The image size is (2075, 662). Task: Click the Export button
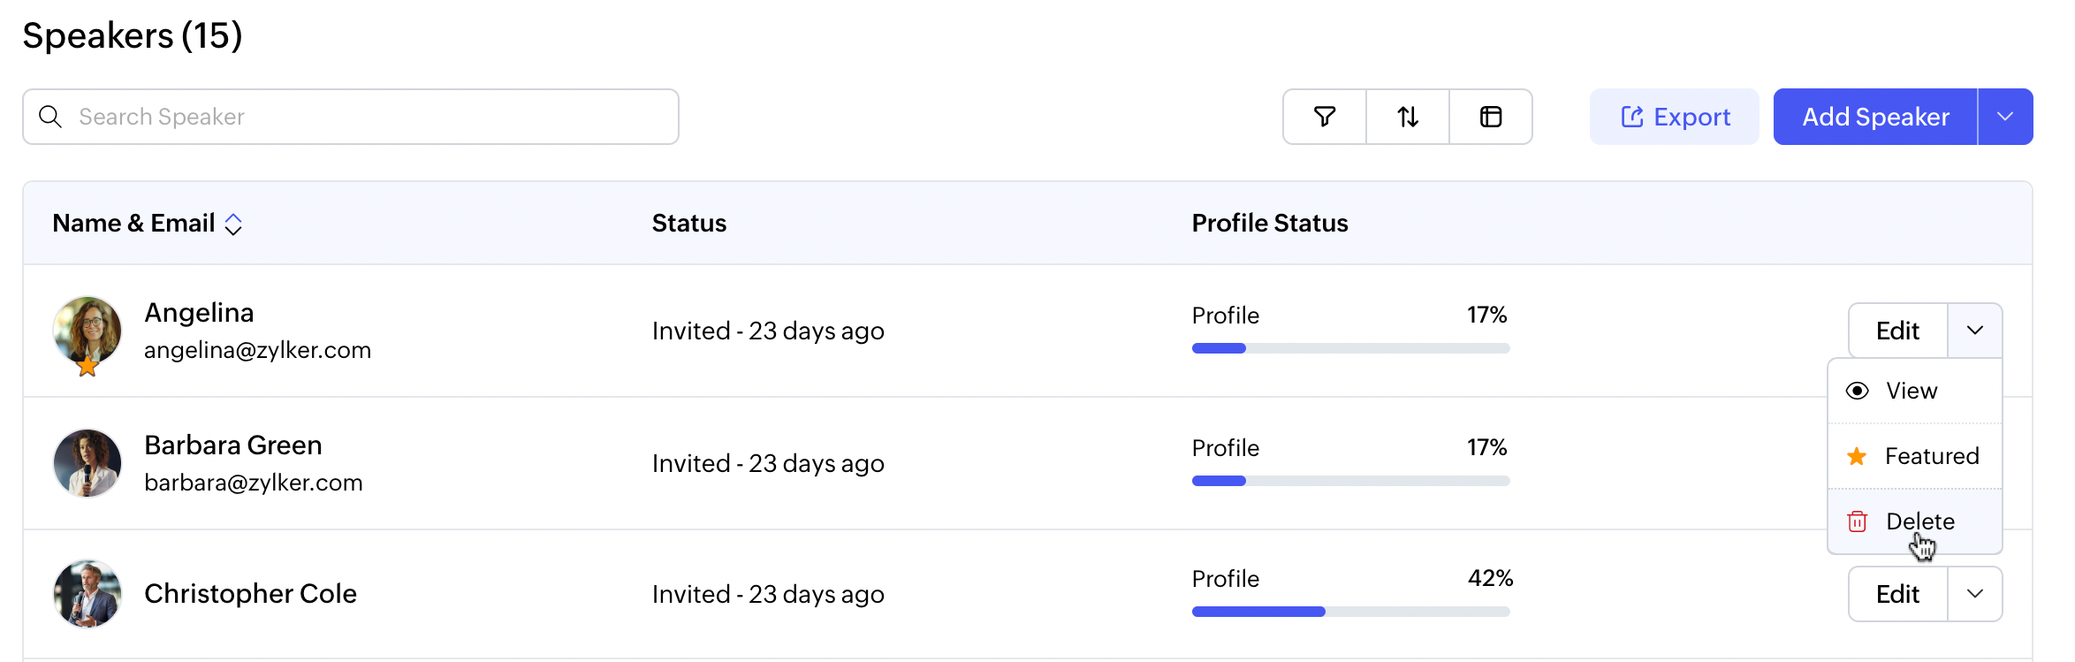(x=1675, y=117)
